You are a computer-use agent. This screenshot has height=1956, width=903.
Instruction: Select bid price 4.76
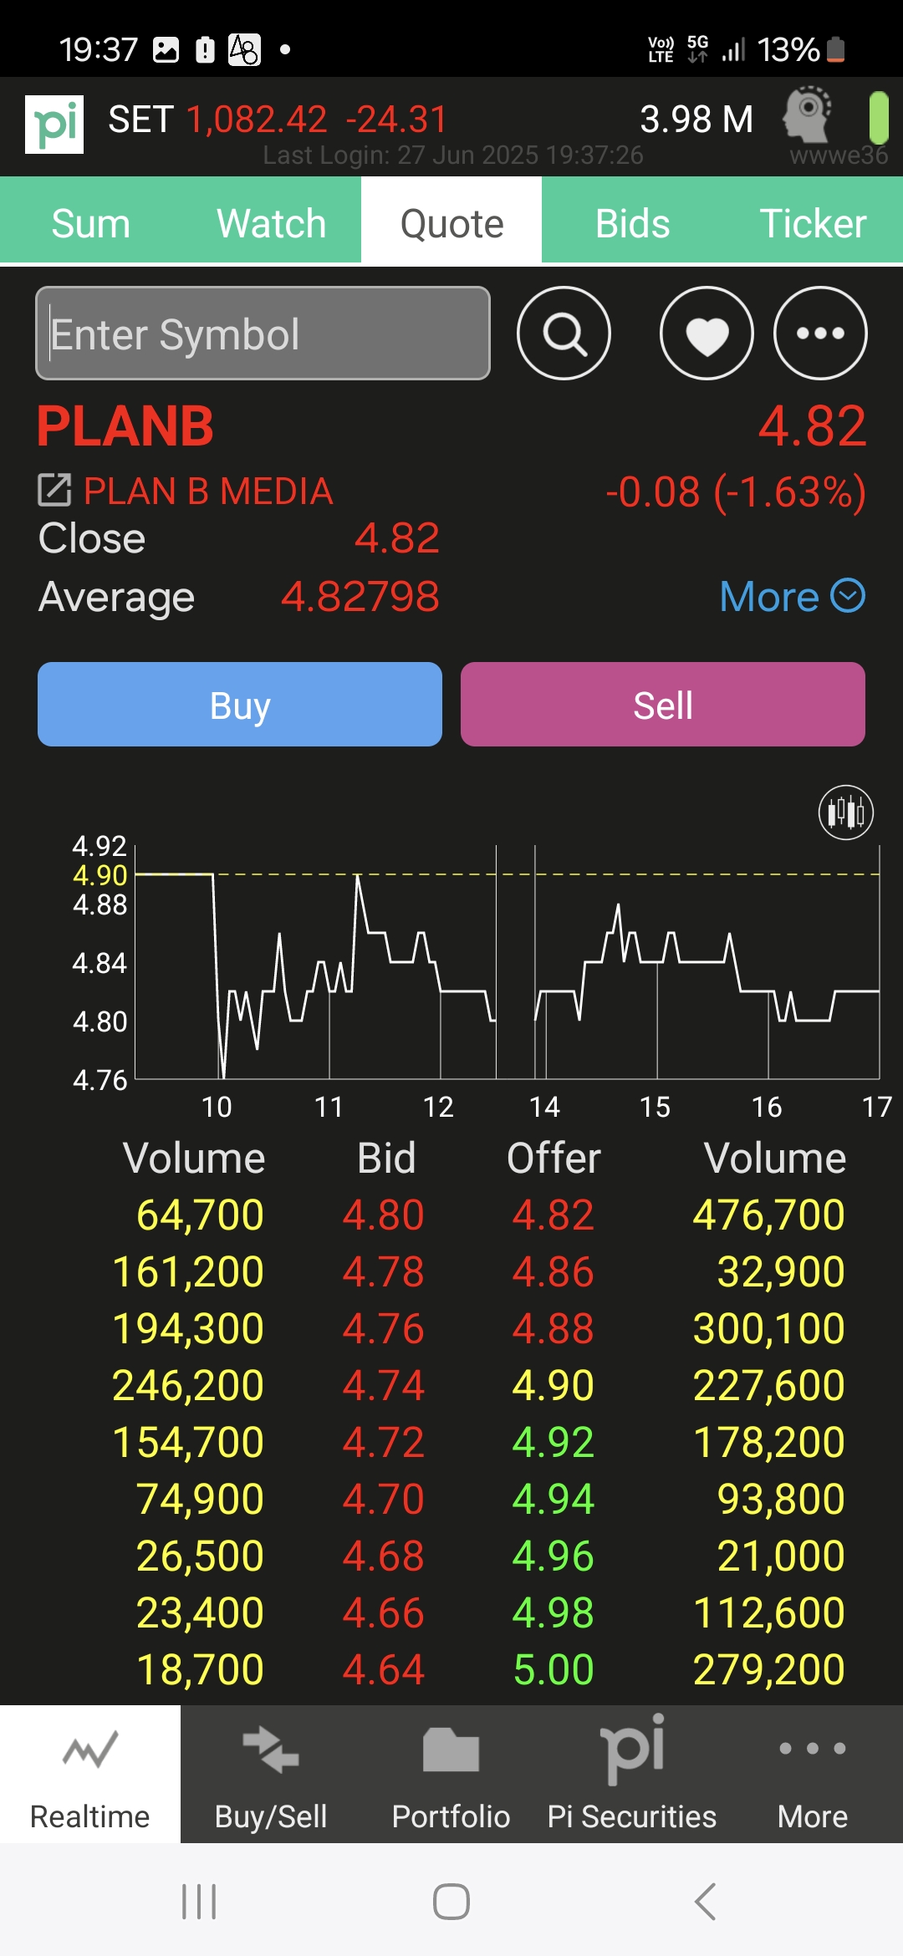384,1328
